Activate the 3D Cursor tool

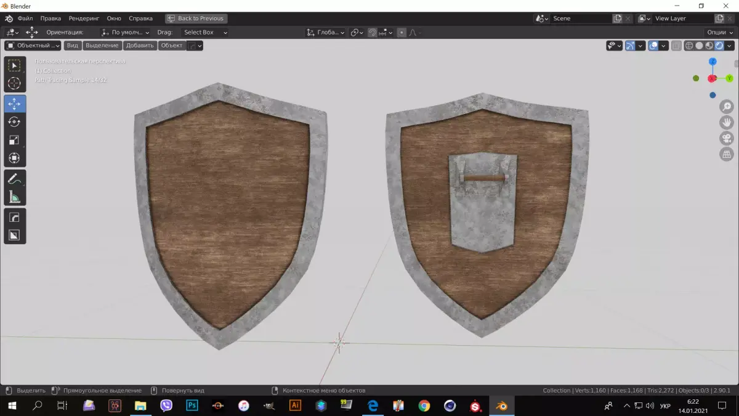tap(15, 83)
